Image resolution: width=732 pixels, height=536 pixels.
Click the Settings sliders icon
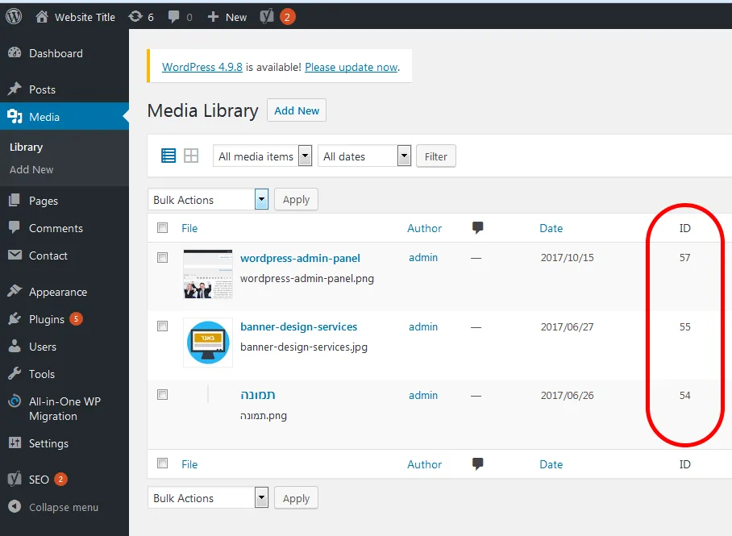point(15,443)
